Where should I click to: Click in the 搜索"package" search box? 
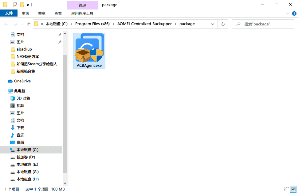coord(263,24)
